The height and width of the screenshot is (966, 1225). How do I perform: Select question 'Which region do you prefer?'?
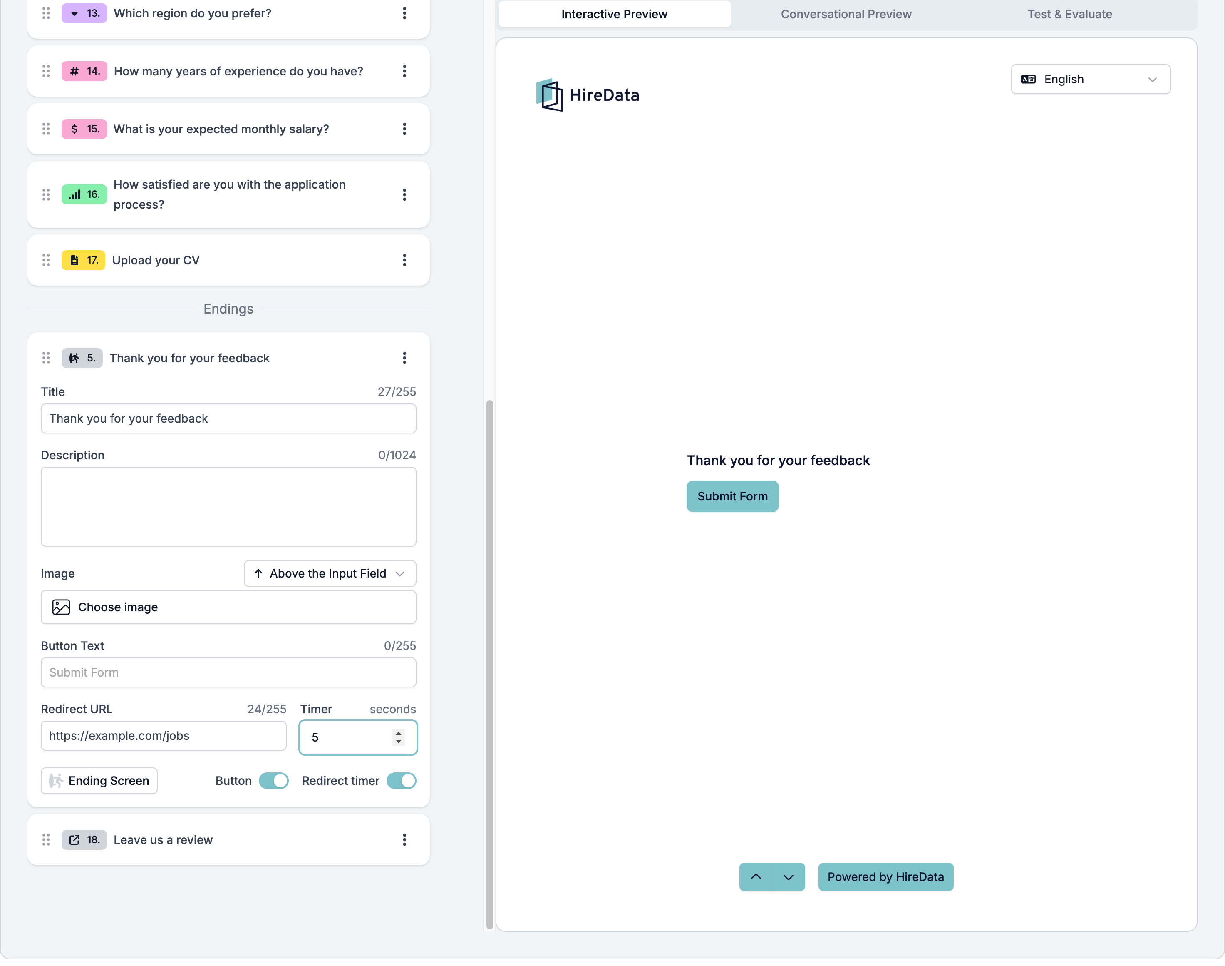click(192, 14)
